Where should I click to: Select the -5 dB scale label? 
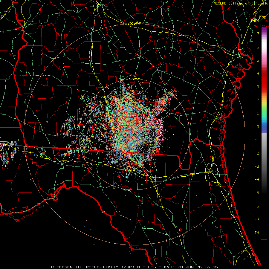tap(257, 193)
